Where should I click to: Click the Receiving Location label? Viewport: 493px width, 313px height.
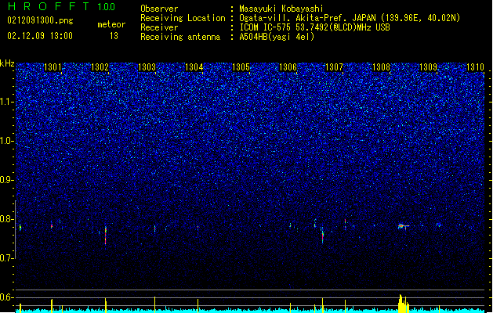[x=183, y=18]
